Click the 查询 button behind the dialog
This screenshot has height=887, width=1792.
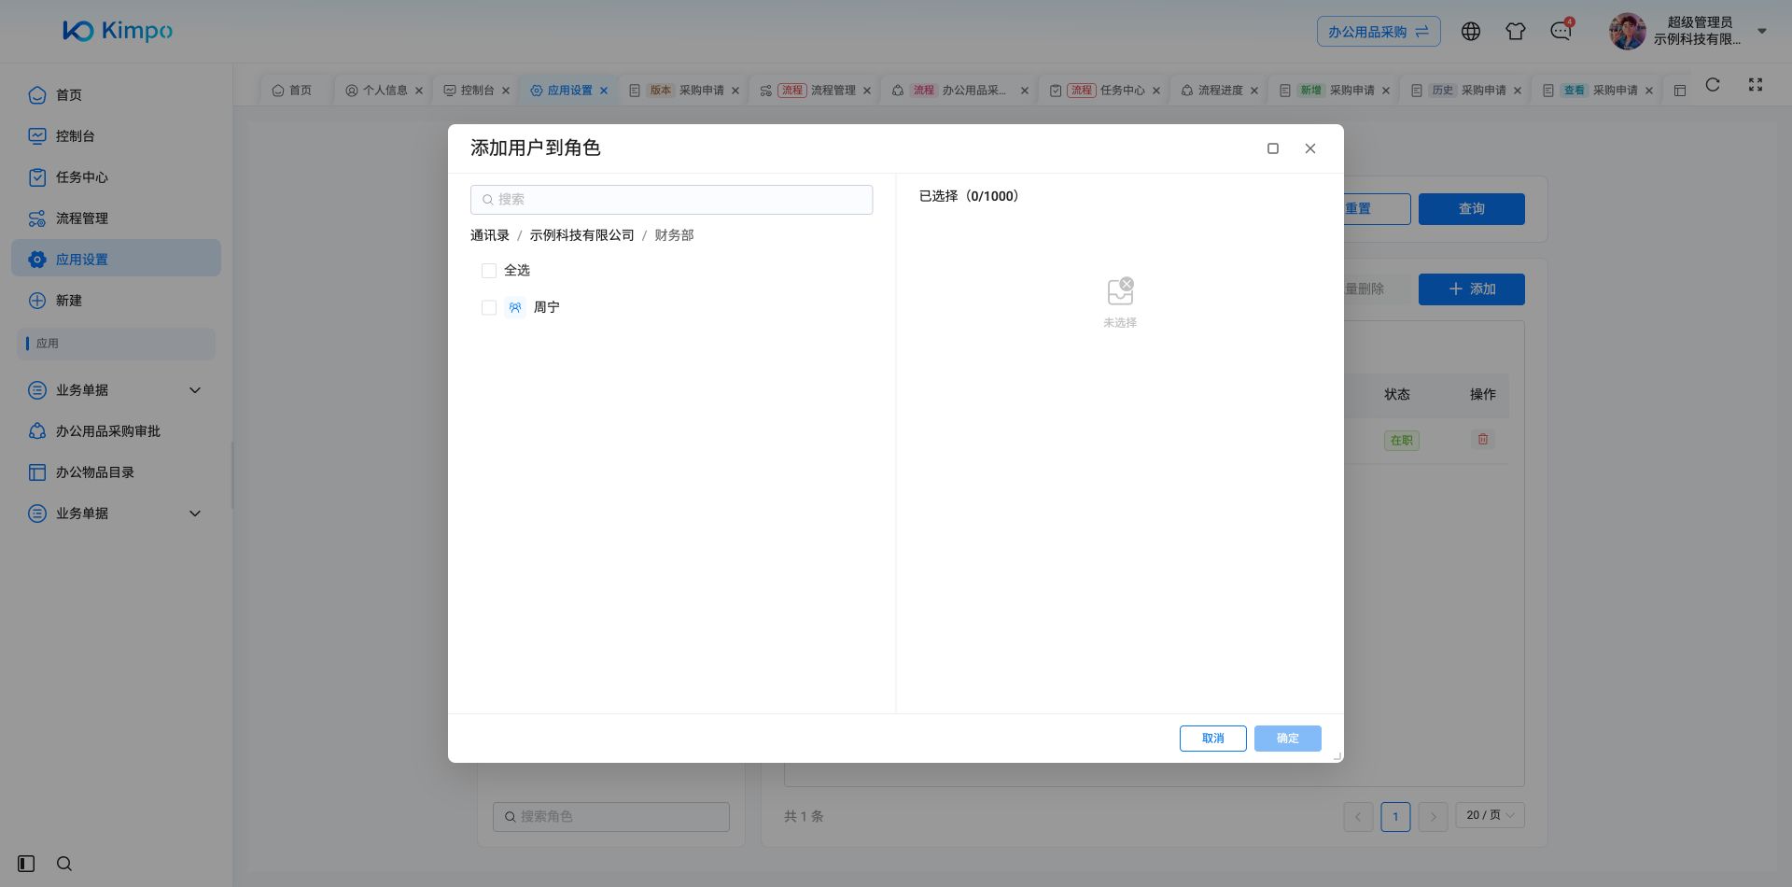coord(1471,209)
